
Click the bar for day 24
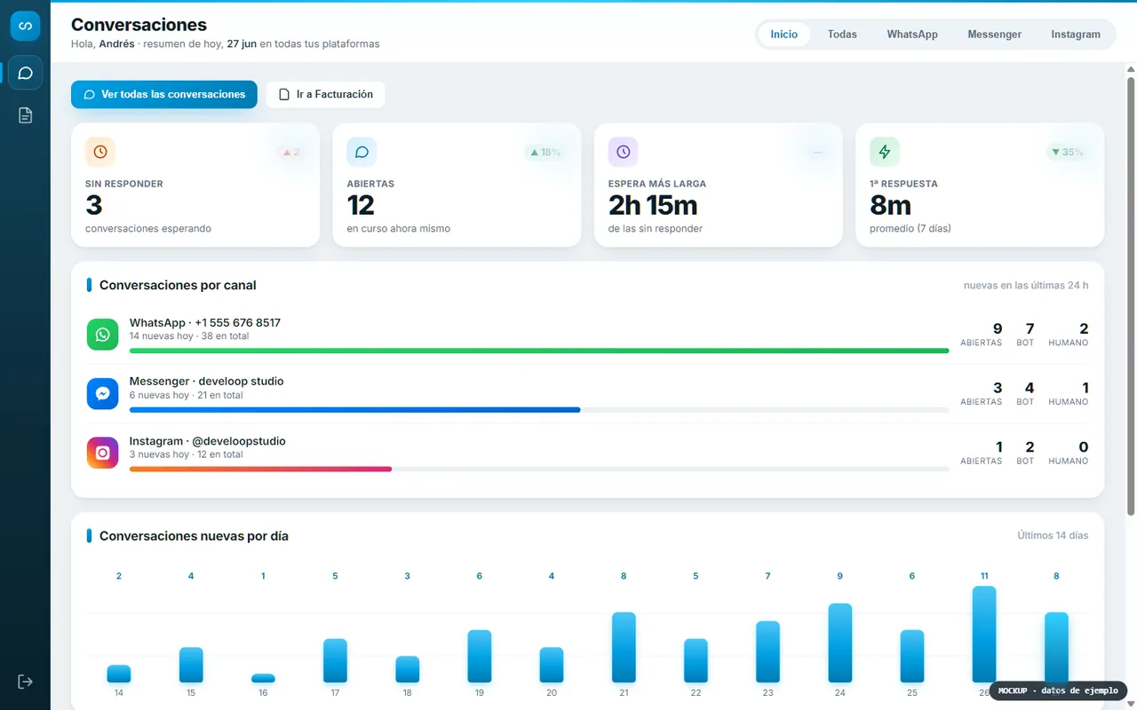click(x=840, y=643)
